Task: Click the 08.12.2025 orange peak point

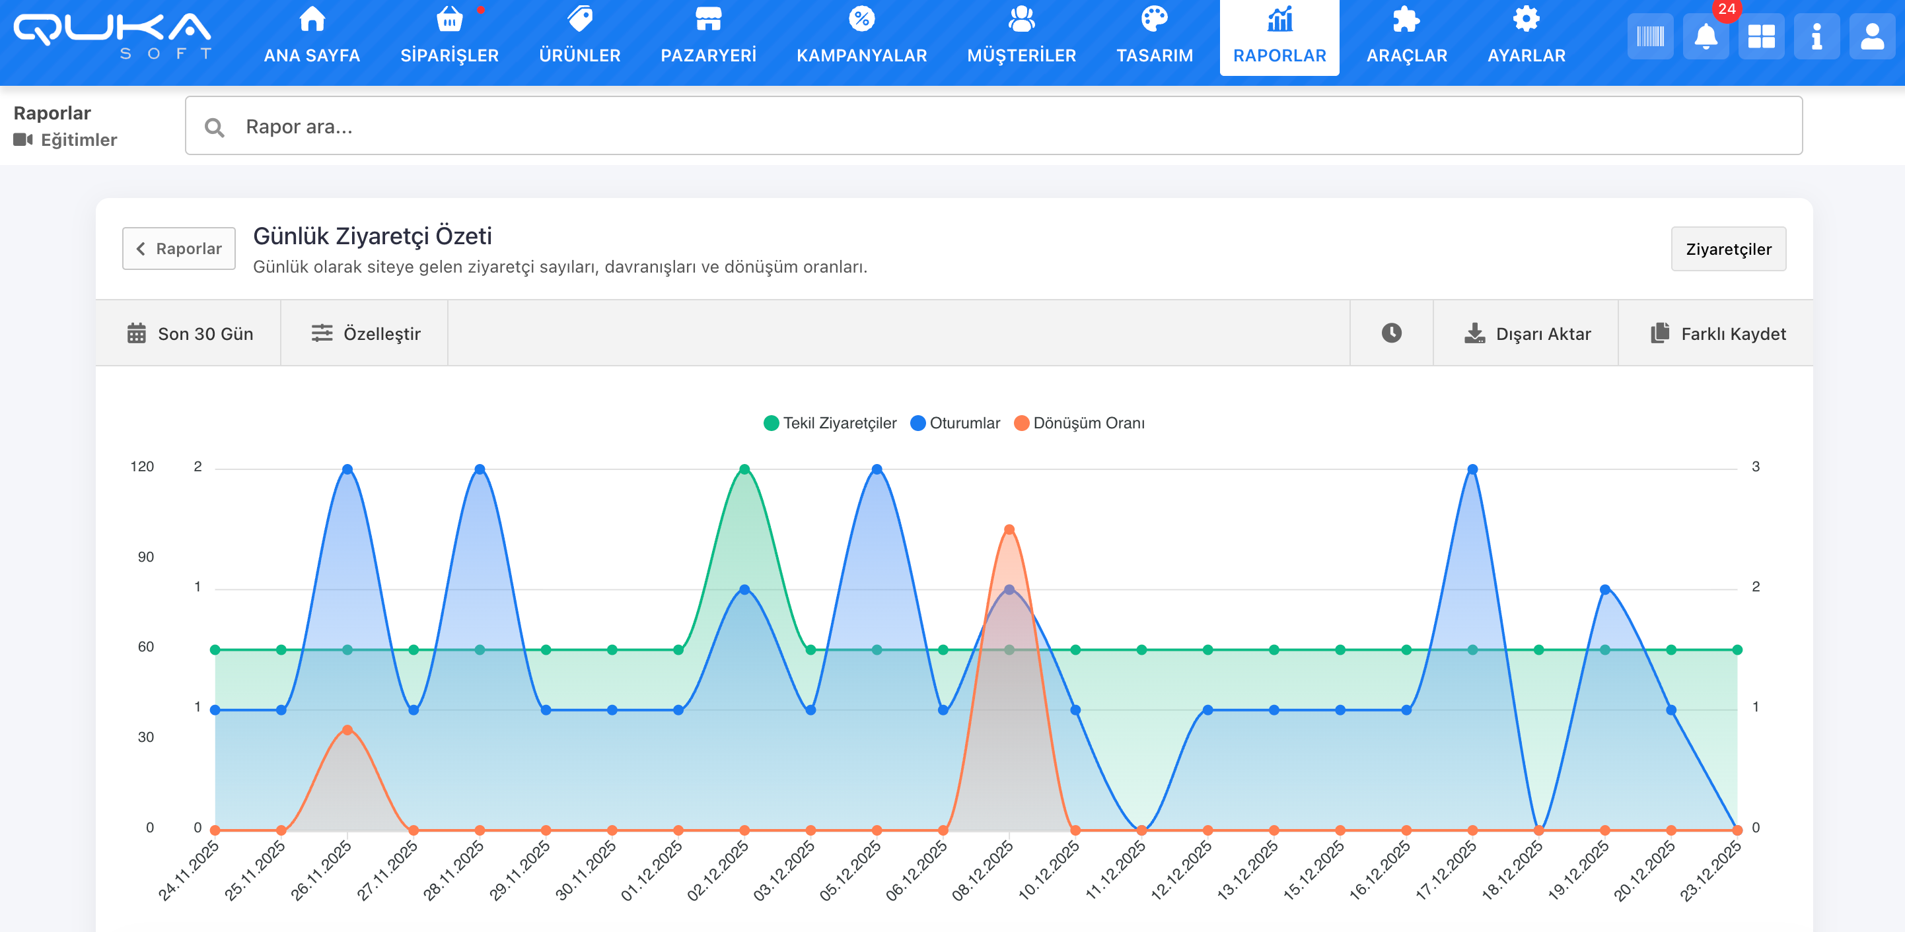Action: coord(1009,529)
